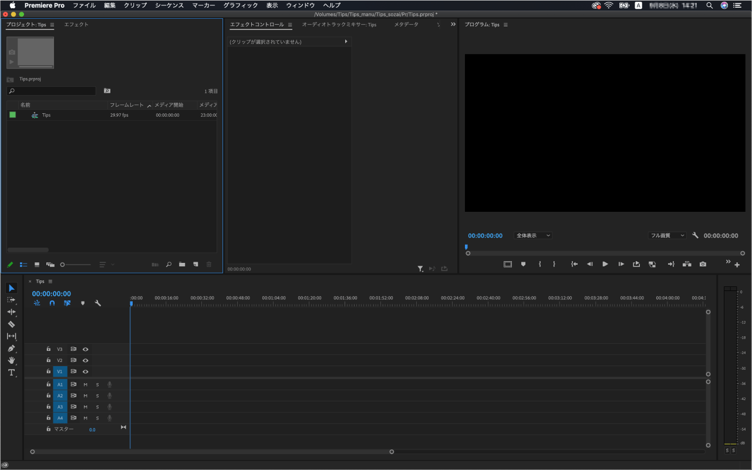Image resolution: width=752 pixels, height=470 pixels.
Task: Switch to エフェクト tab
Action: [76, 25]
